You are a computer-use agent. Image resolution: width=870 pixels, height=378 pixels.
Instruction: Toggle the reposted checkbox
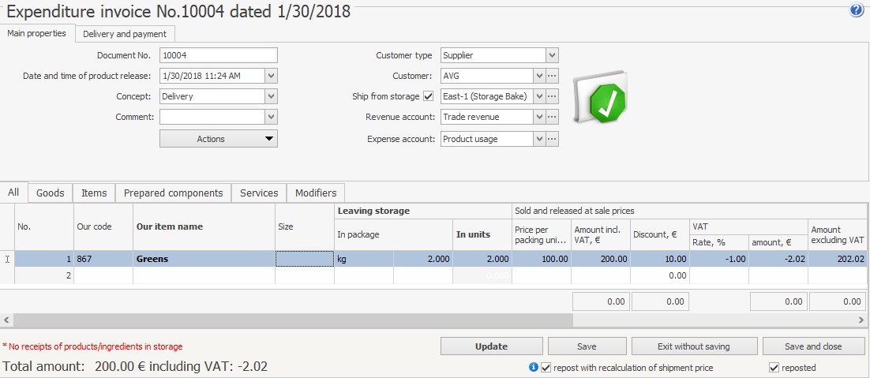click(x=774, y=368)
